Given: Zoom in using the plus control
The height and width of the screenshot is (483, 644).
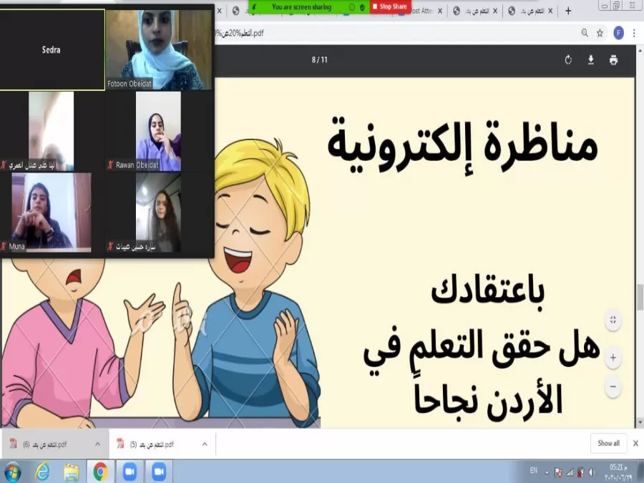Looking at the screenshot, I should click(613, 357).
